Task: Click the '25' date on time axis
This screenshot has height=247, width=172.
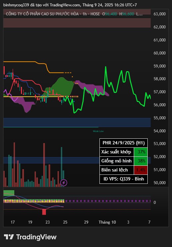Action: pos(65,222)
